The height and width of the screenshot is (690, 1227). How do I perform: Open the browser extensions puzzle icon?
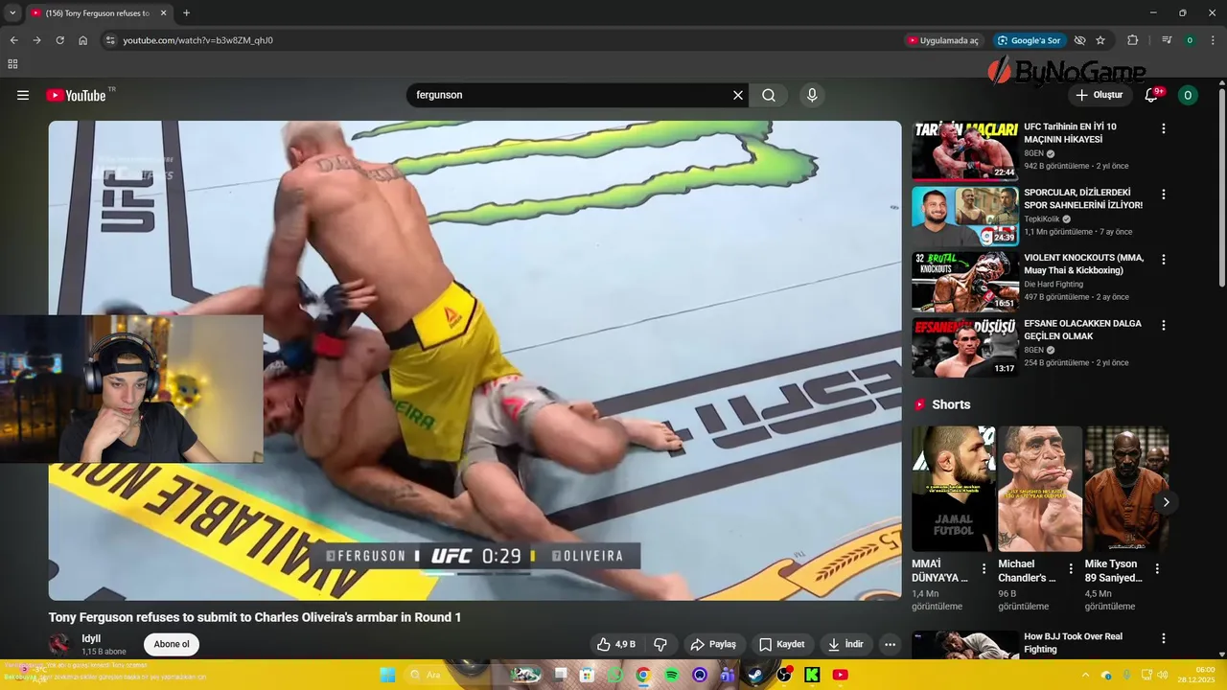pos(1133,40)
